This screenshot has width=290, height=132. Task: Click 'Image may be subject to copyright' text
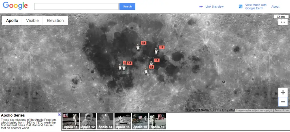click(254, 110)
